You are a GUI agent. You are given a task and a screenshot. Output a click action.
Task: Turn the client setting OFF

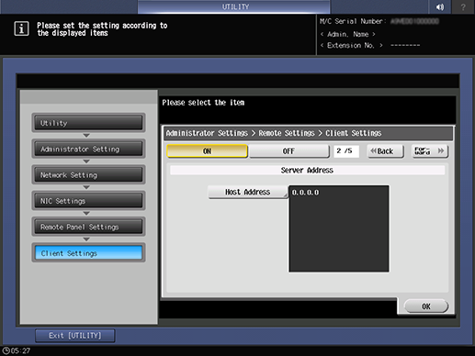click(288, 151)
